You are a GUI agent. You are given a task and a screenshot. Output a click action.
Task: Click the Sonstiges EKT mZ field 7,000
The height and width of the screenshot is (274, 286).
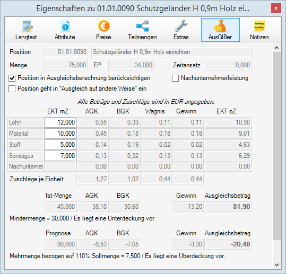tap(60, 156)
